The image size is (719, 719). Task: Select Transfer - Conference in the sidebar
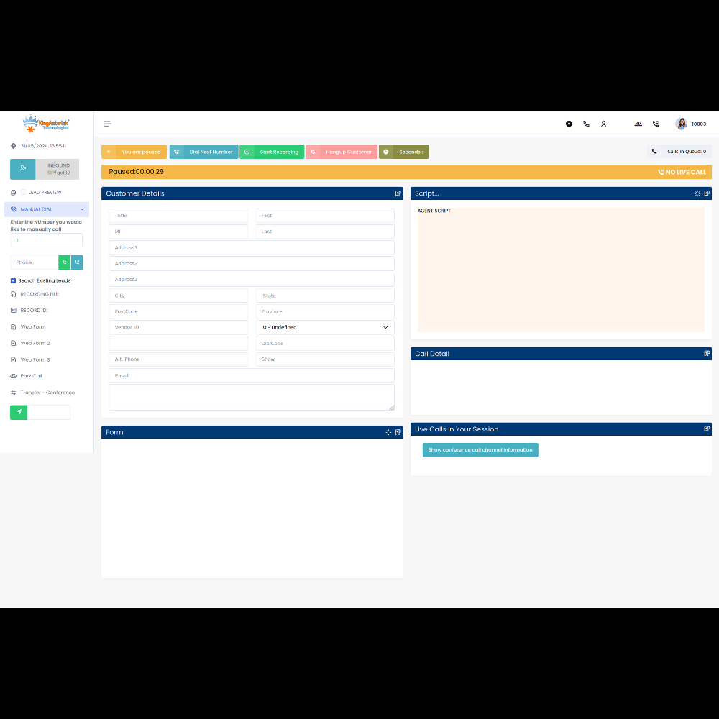(x=47, y=393)
